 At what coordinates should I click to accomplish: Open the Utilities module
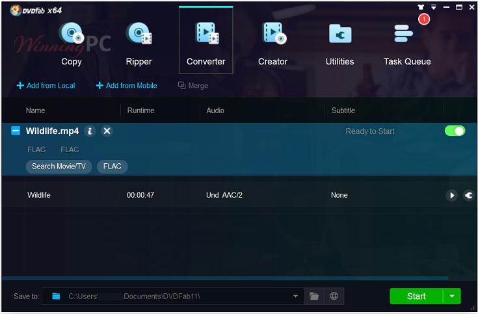pyautogui.click(x=340, y=44)
